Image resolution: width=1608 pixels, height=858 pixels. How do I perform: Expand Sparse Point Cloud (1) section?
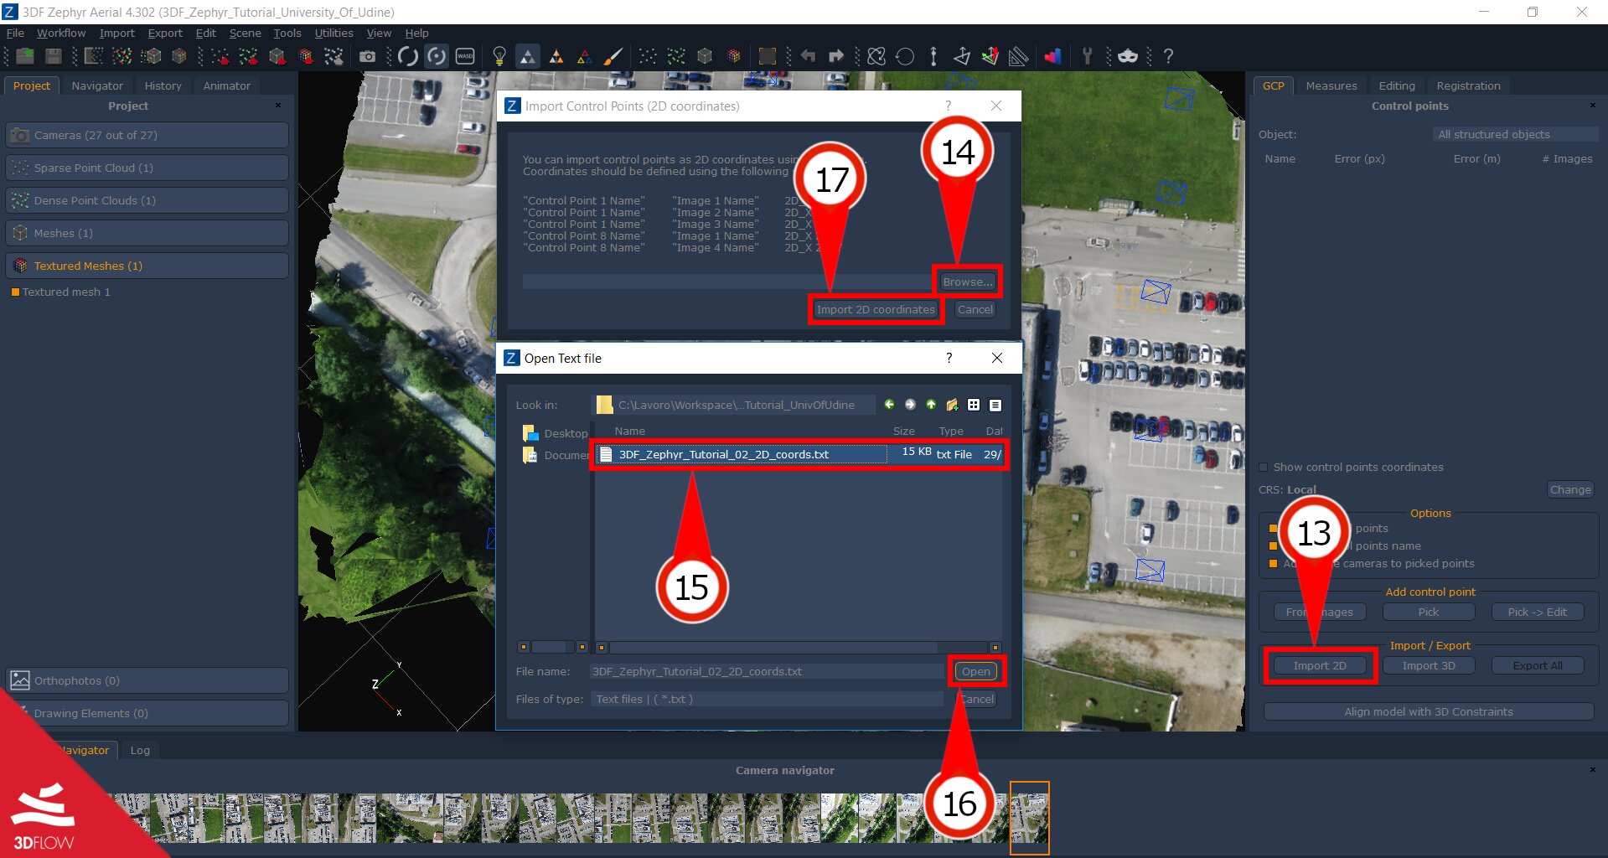click(147, 168)
